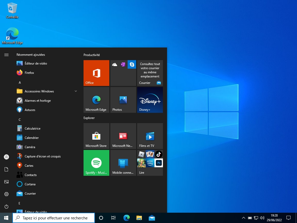Expand the Accessoires Windows folder
Viewport: 297px width, 223px height.
tap(47, 91)
